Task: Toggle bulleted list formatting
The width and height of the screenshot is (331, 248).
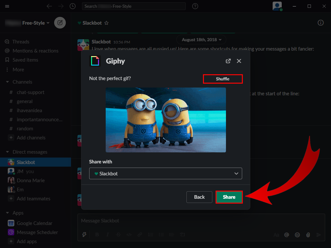Action: tap(161, 235)
